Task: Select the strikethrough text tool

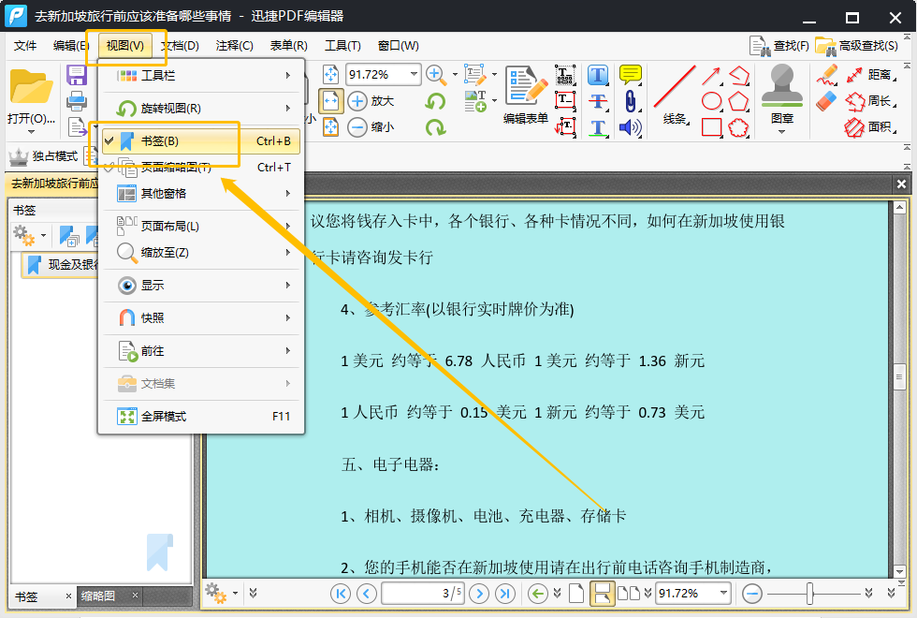Action: pyautogui.click(x=599, y=101)
